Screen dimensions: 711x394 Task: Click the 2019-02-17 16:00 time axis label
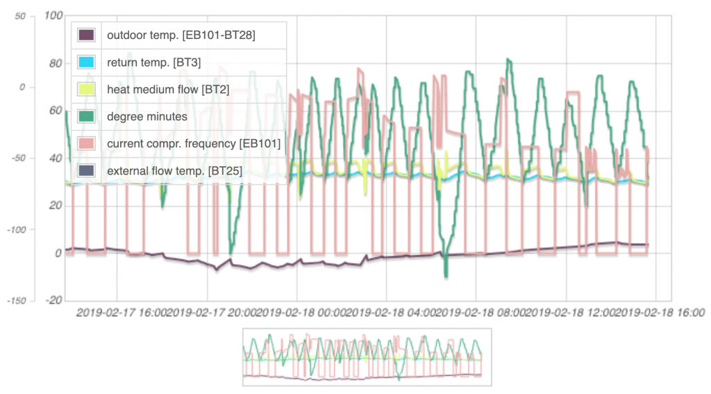(x=122, y=313)
